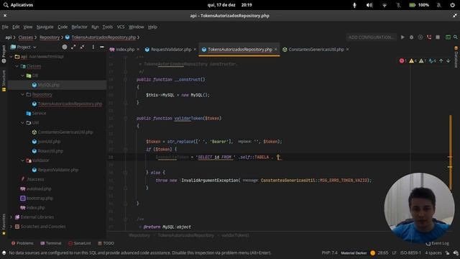
Task: Click the 4 spaces indent setting
Action: coord(433,253)
